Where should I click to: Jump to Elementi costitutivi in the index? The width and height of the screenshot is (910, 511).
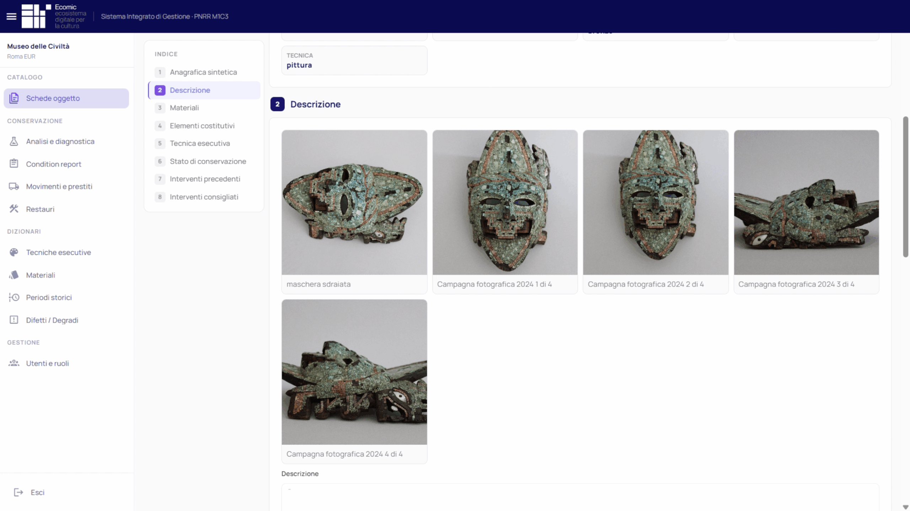point(204,126)
